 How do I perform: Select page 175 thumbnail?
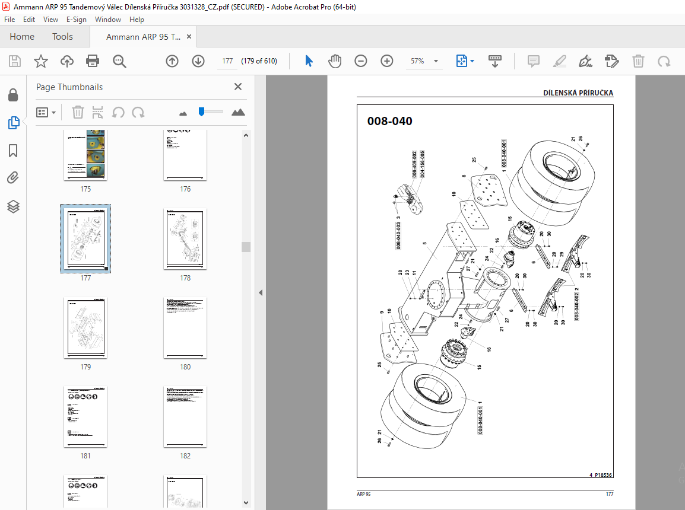tap(85, 155)
